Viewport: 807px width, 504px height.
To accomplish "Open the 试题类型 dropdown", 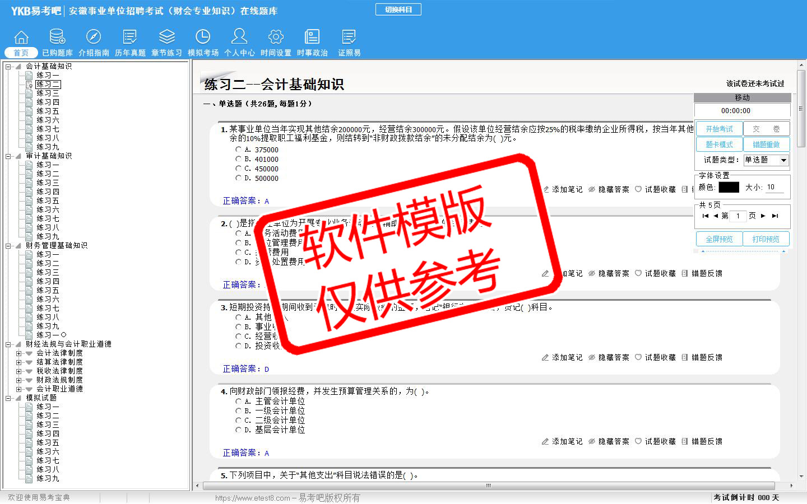I will click(783, 160).
